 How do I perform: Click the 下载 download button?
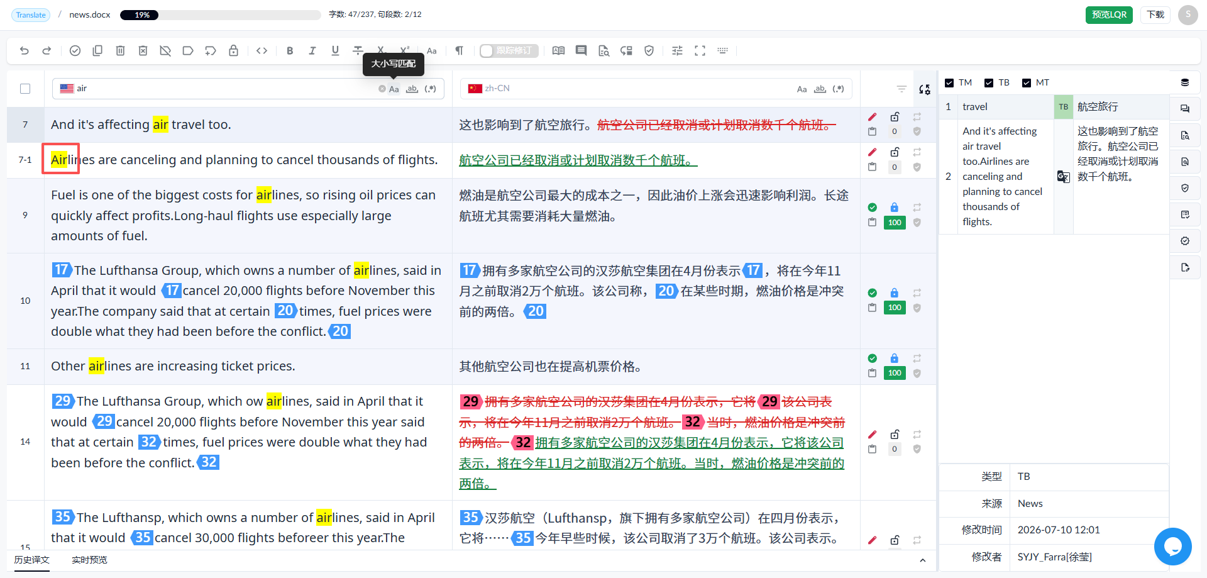pyautogui.click(x=1155, y=14)
